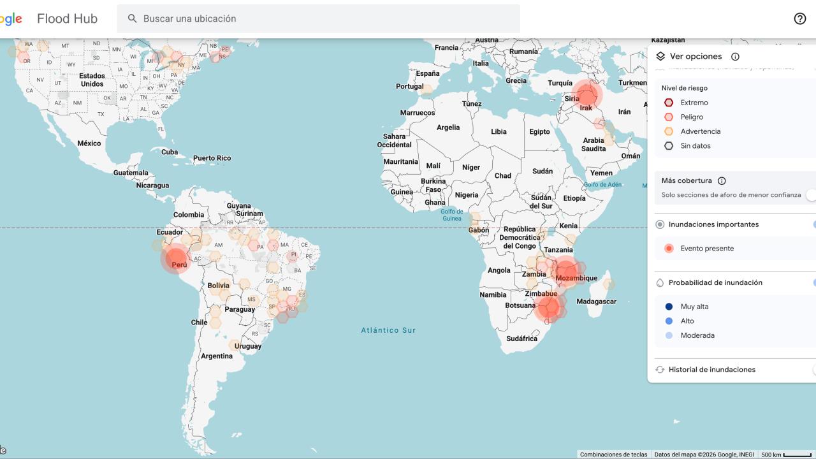This screenshot has height=459, width=816.
Task: Toggle Probabilidad de inundación layer switch
Action: tap(813, 282)
